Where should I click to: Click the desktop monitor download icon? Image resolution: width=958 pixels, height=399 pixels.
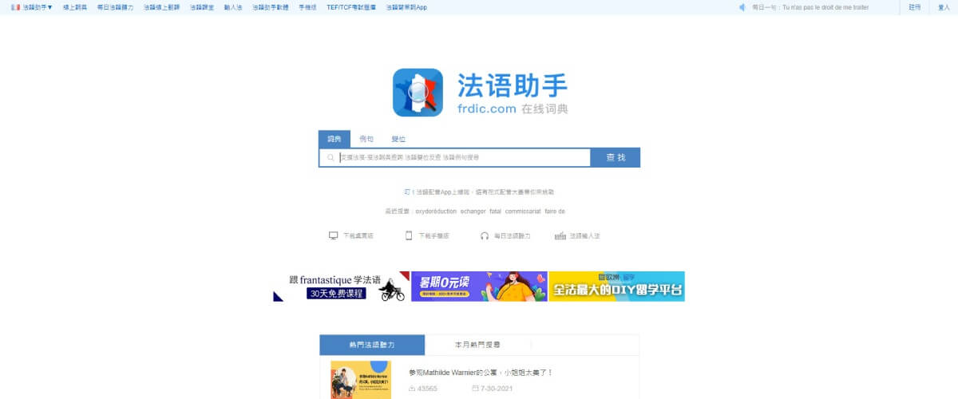pos(334,235)
